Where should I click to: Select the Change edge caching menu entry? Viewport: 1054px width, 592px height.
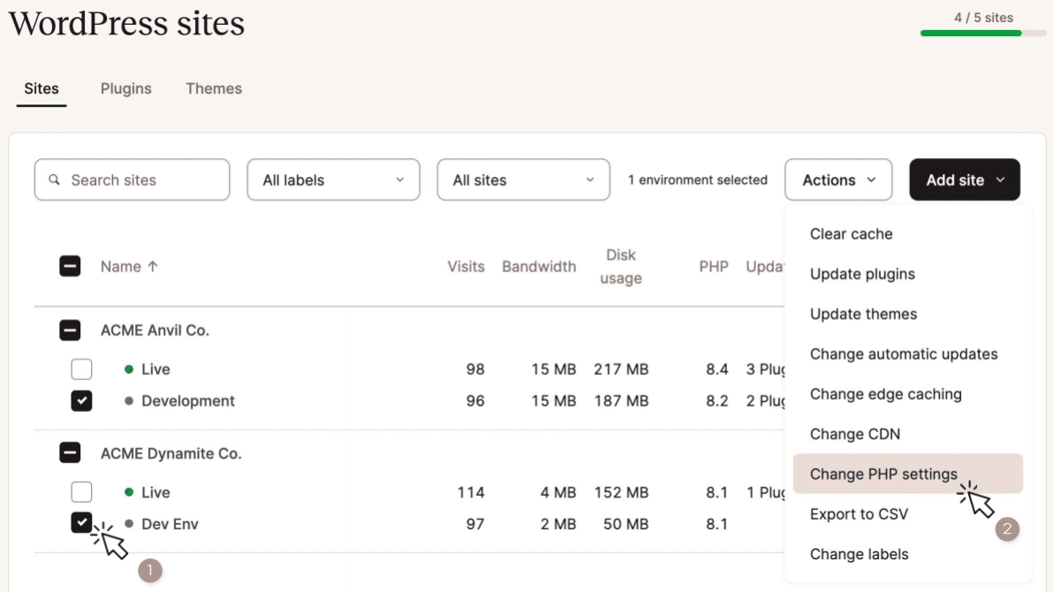coord(886,393)
